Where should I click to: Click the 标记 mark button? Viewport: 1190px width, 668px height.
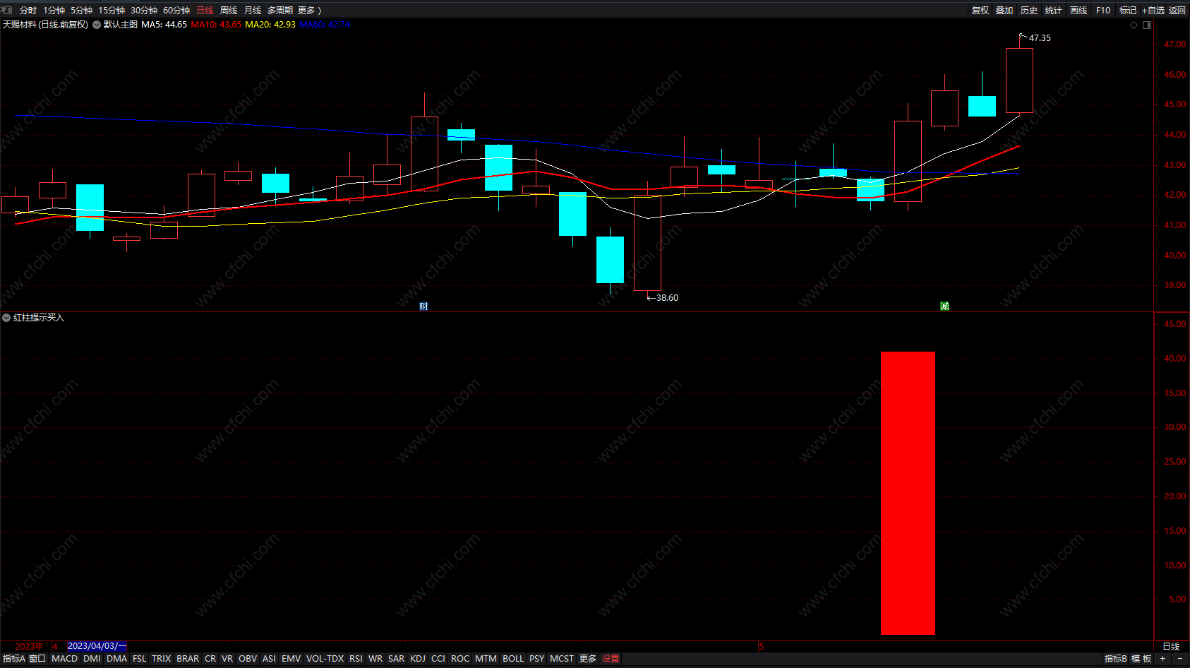click(1128, 11)
